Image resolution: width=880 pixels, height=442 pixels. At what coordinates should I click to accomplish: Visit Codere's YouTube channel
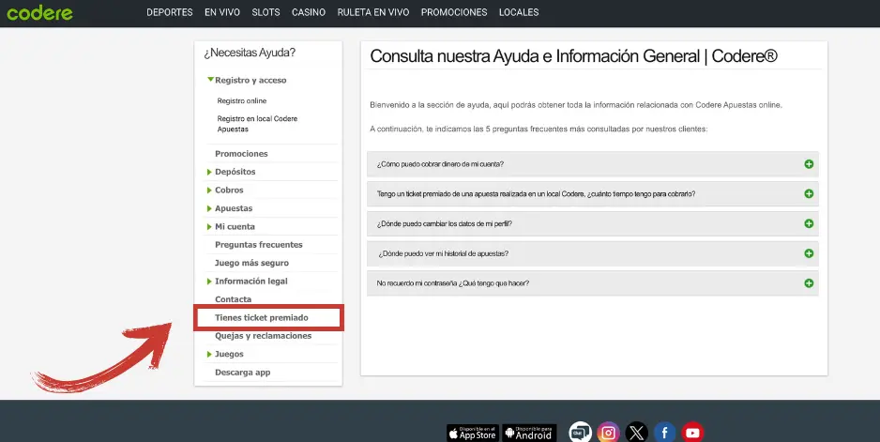(692, 433)
